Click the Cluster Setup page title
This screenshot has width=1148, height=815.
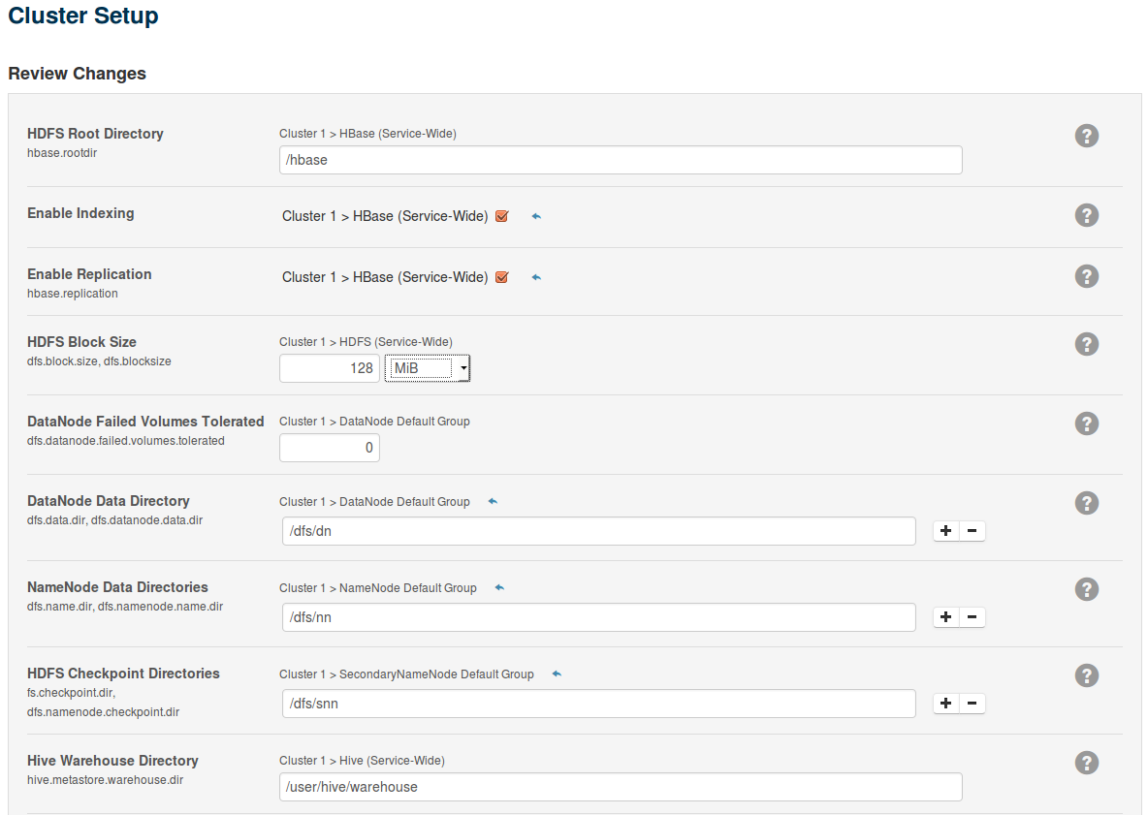[82, 16]
